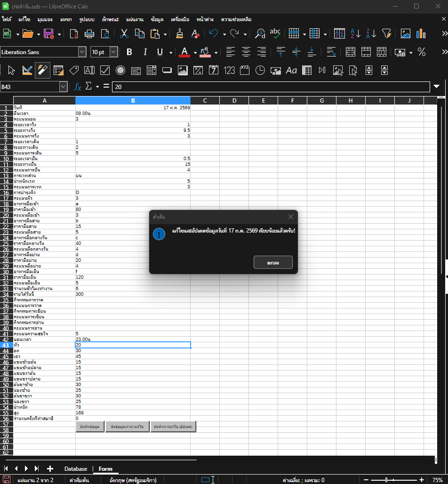The image size is (448, 484).
Task: Export directly as PDF icon
Action: pos(74,33)
